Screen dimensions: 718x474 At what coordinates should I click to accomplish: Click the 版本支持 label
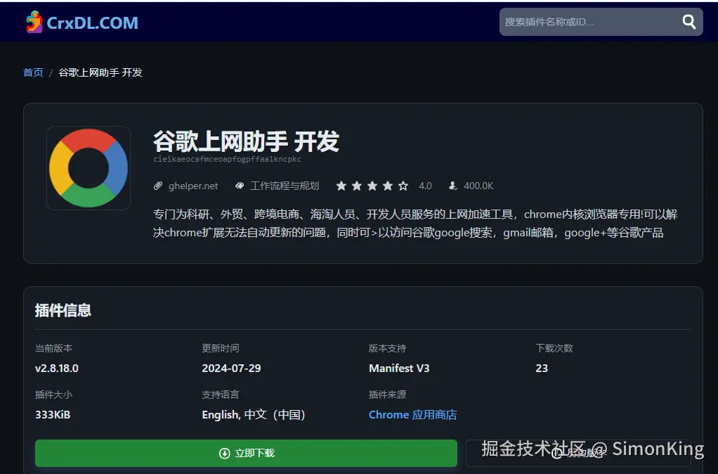click(x=387, y=348)
